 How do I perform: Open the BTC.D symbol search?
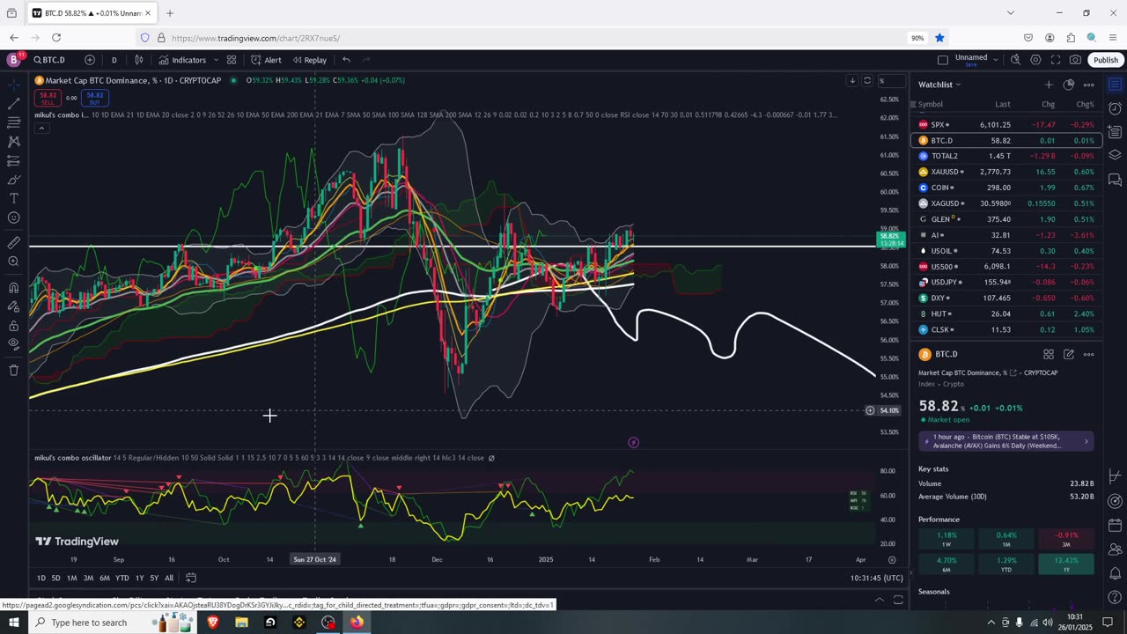pos(49,60)
